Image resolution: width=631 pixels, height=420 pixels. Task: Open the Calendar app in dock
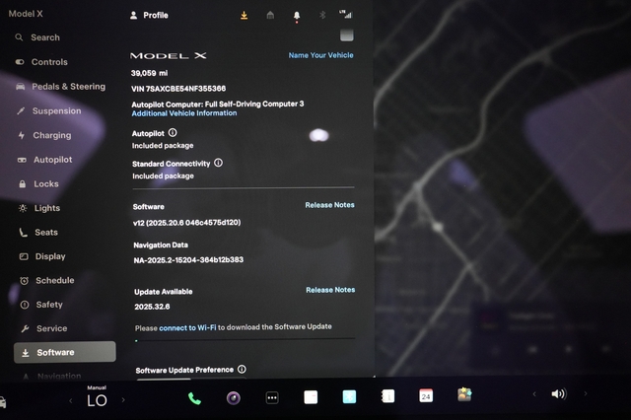click(x=426, y=395)
